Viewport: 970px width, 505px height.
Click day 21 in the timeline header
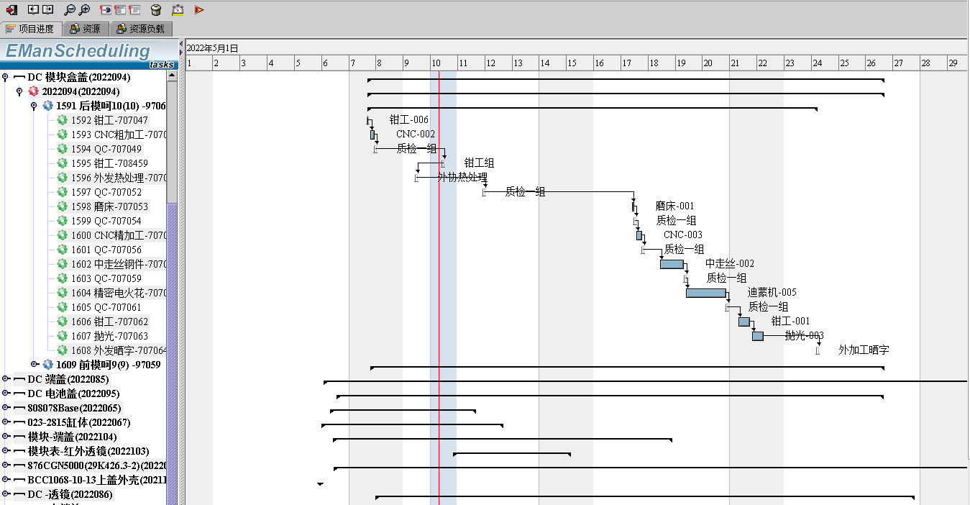743,63
